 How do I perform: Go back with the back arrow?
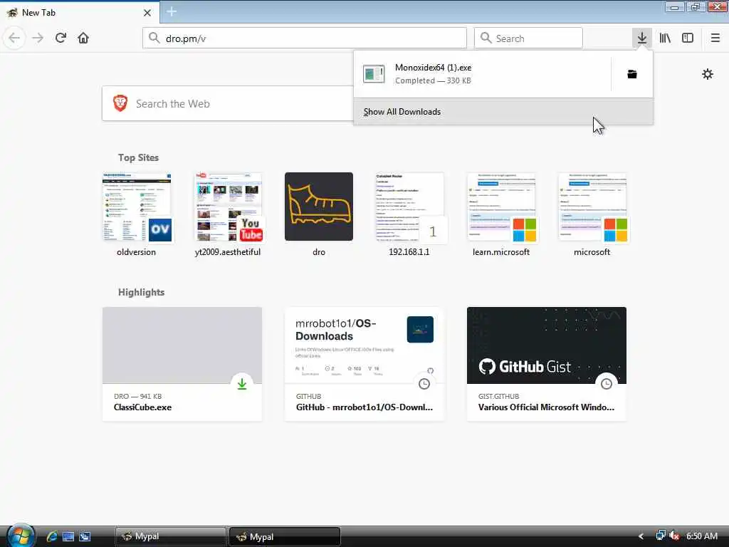[14, 38]
